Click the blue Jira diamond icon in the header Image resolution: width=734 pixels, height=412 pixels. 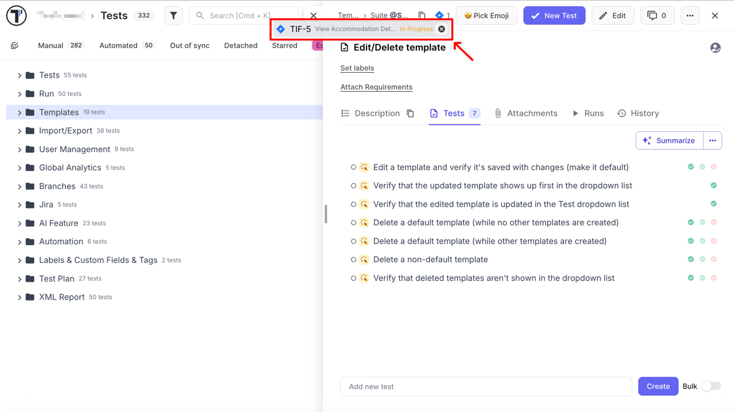click(x=439, y=15)
